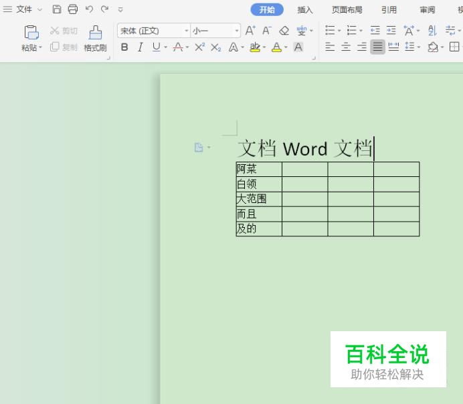Click the Paste clipboard icon
The width and height of the screenshot is (463, 404).
pos(31,31)
